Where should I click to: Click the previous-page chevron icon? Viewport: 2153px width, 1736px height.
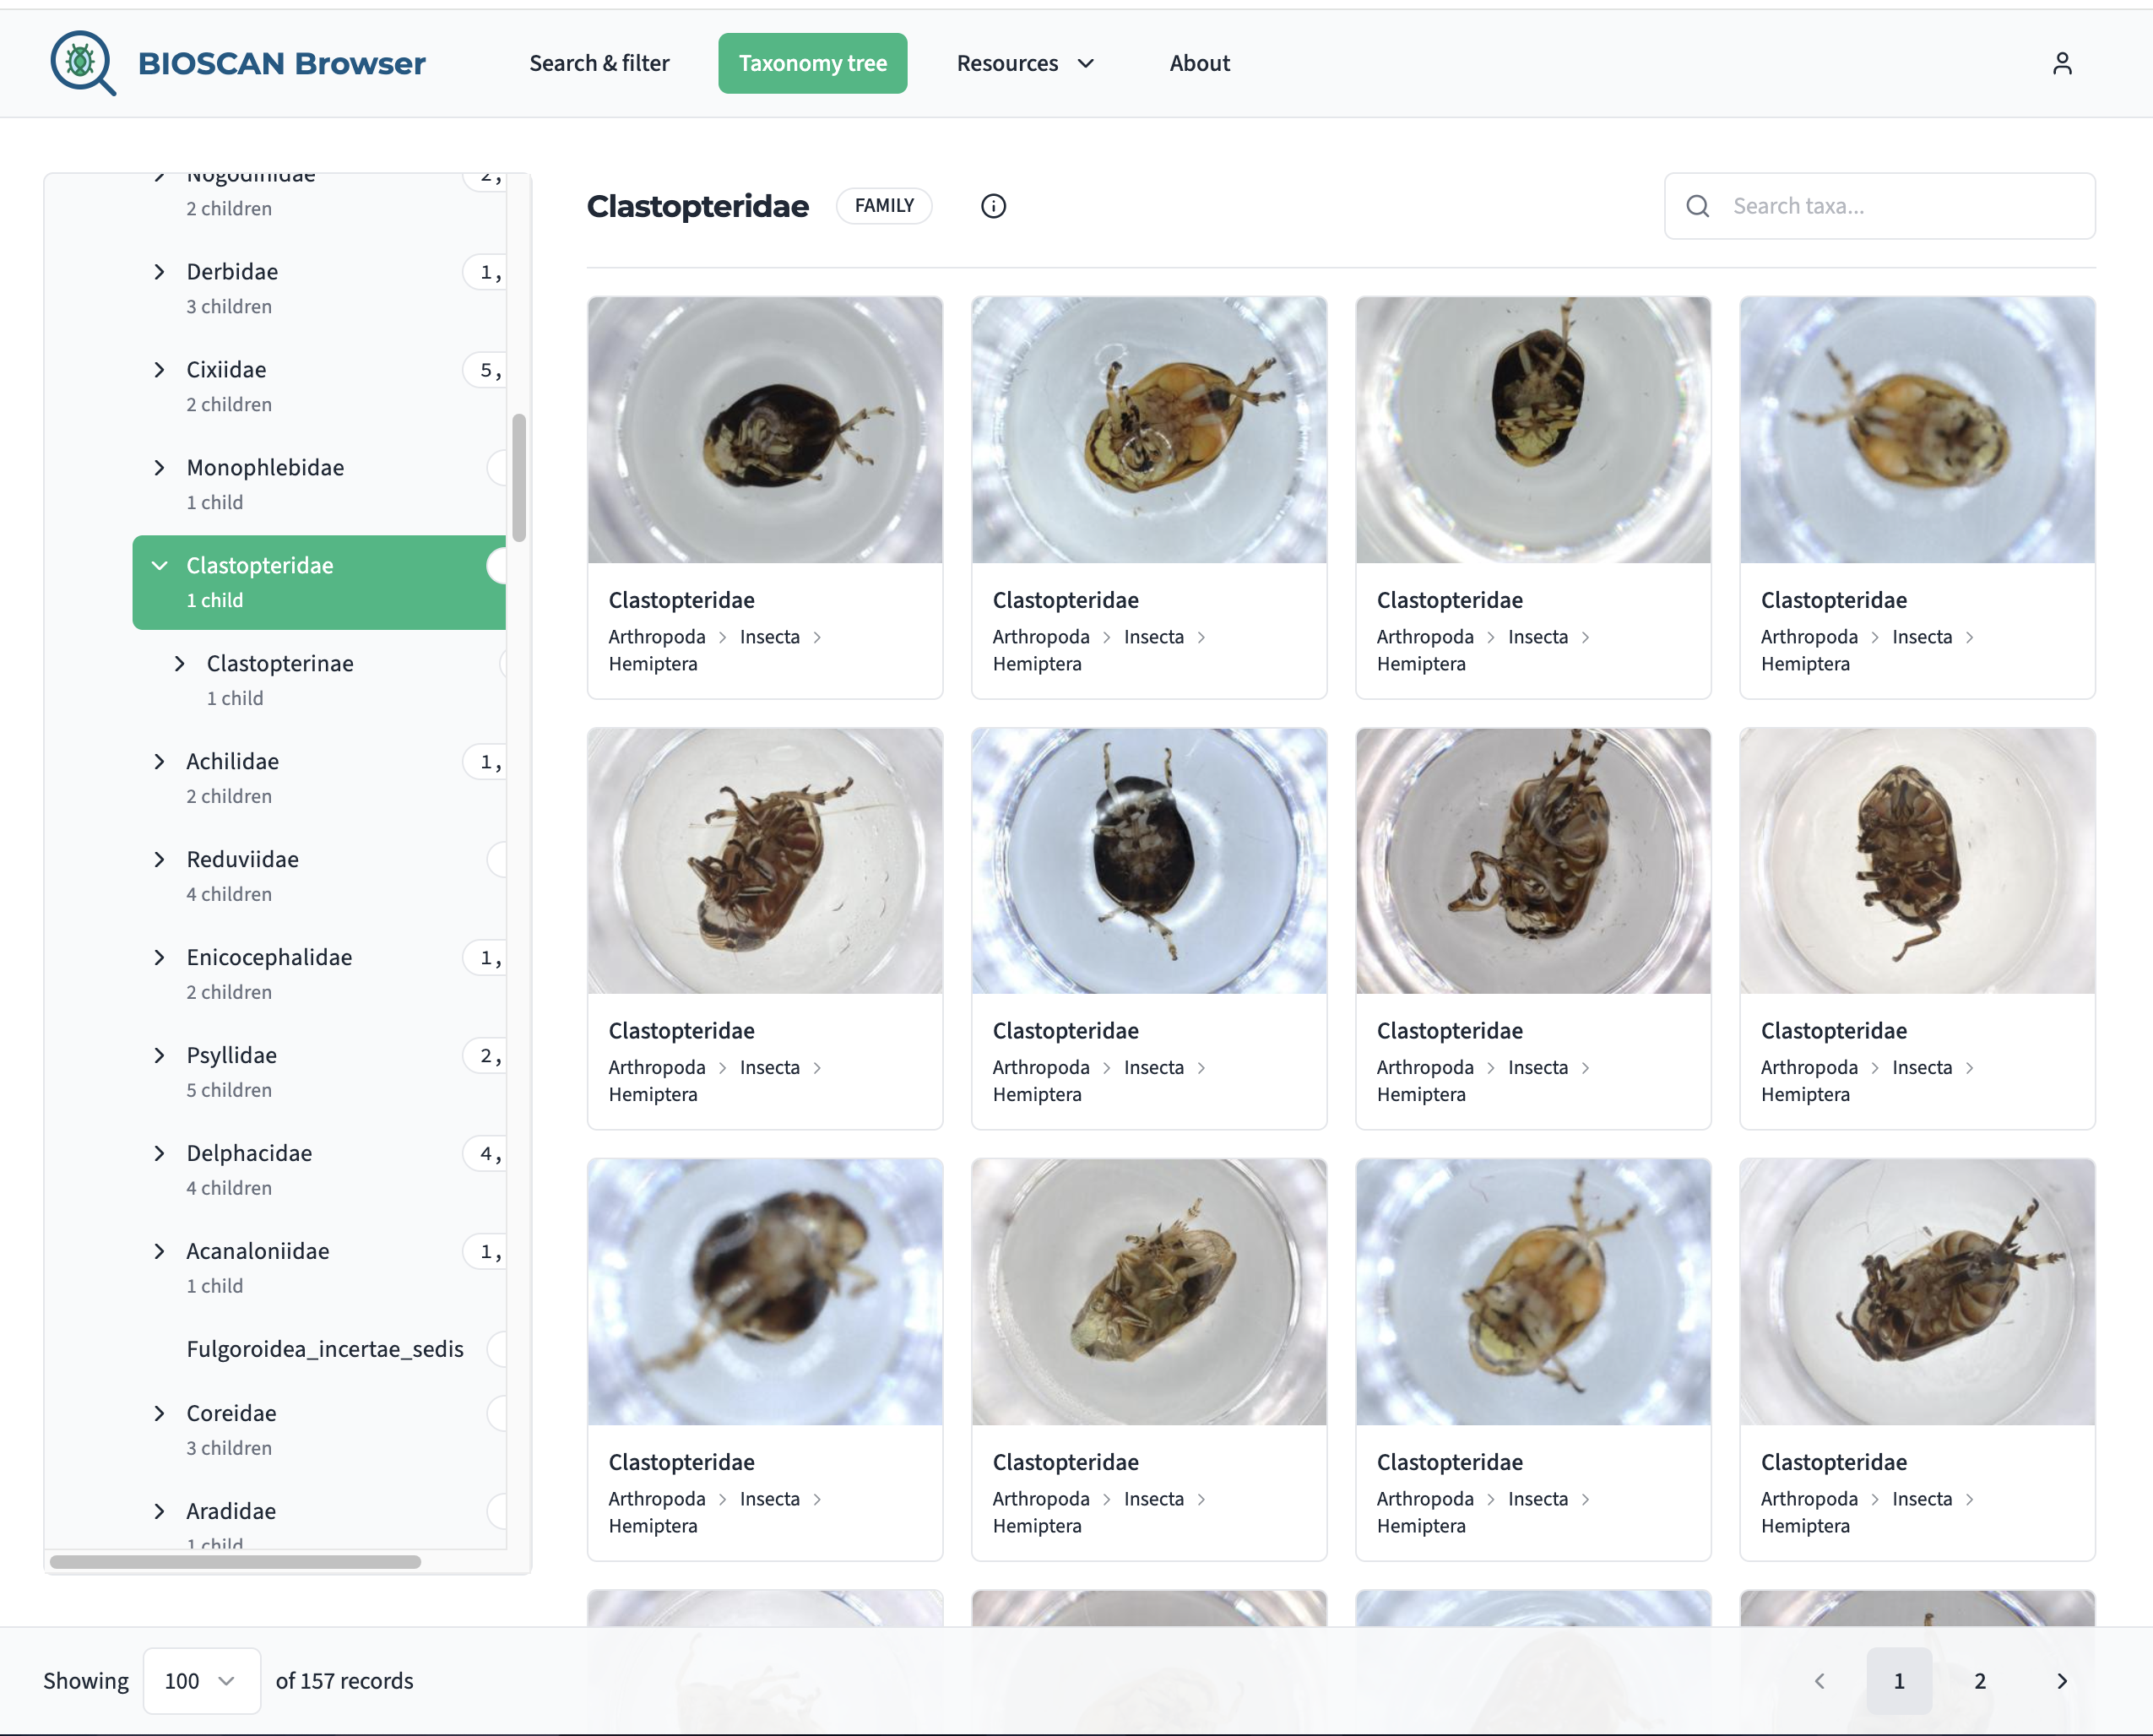click(1820, 1681)
